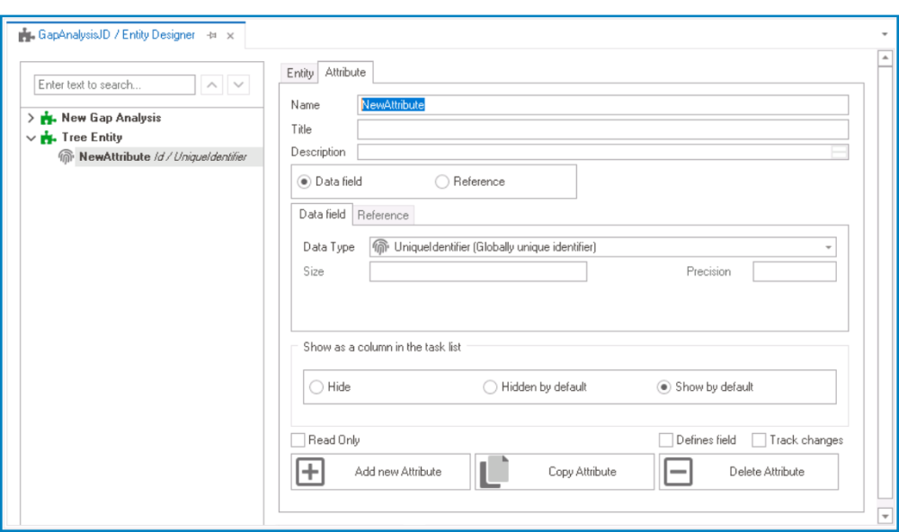Screen dimensions: 899x532
Task: Click the plus icon on Add new Attribute
Action: (310, 472)
